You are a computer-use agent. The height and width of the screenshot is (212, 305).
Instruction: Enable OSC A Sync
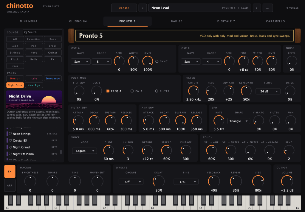(157, 61)
